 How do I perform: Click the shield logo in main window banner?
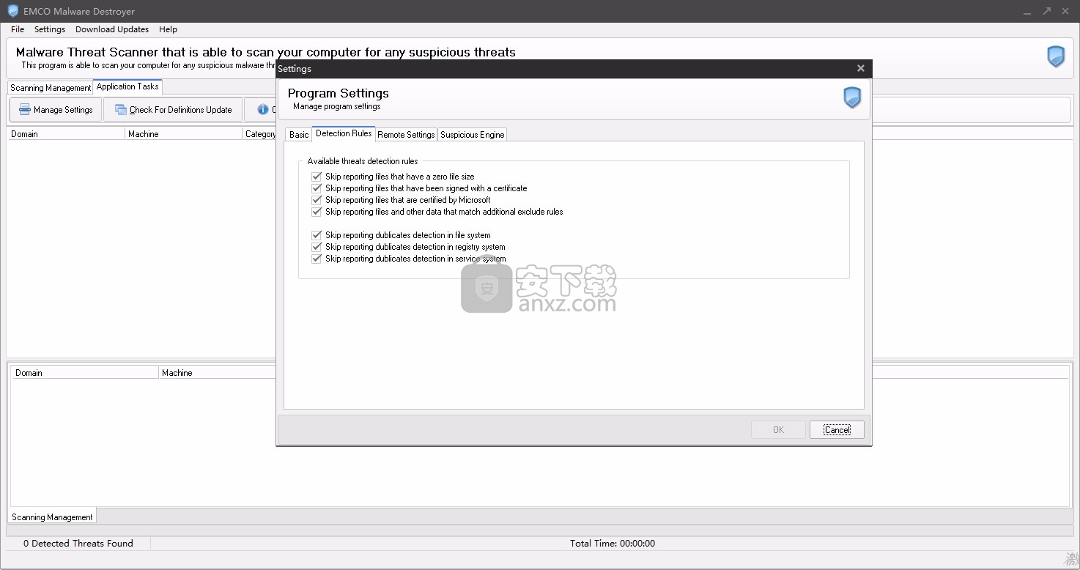(x=1056, y=56)
